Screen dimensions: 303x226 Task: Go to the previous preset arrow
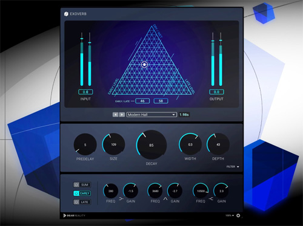[115, 115]
